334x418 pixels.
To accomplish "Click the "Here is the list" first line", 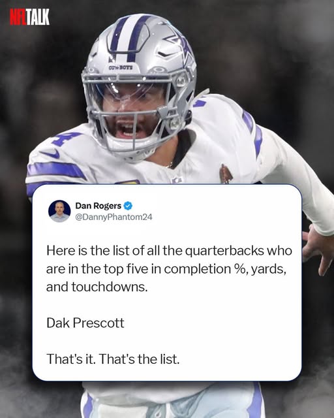I will click(x=169, y=251).
